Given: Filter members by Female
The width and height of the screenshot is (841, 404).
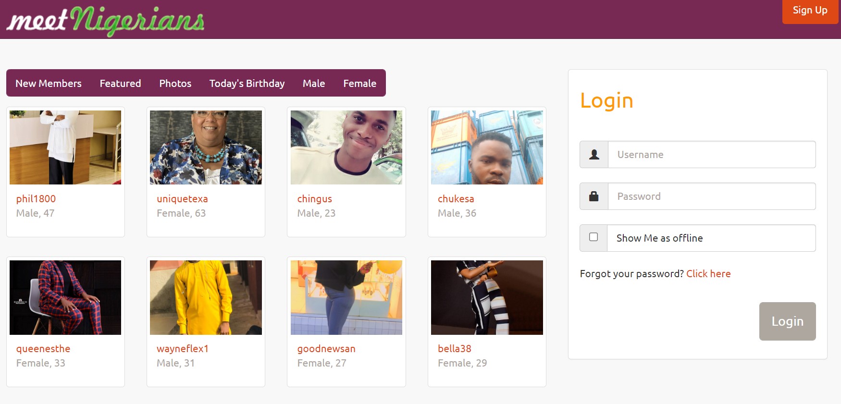Looking at the screenshot, I should (359, 83).
